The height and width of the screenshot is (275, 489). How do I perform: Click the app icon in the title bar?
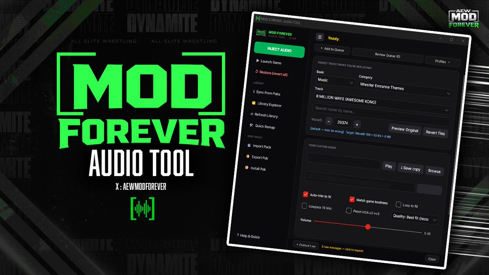(x=258, y=18)
